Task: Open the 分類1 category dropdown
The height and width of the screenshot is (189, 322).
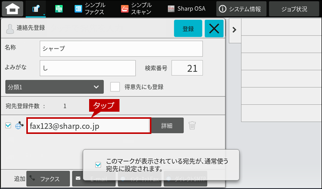Action: 54,87
